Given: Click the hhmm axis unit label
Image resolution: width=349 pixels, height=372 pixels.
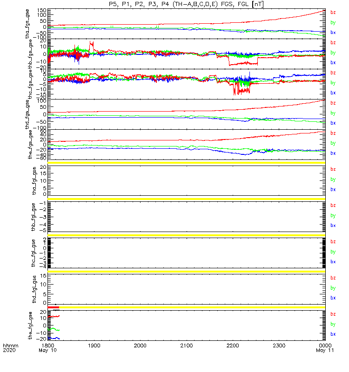Looking at the screenshot, I should pos(10,345).
